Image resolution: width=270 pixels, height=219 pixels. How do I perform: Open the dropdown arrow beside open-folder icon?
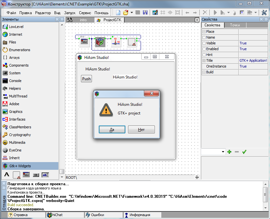(x=132, y=13)
